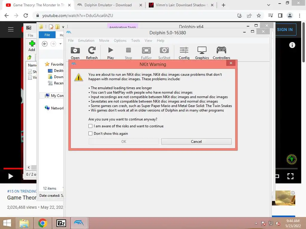Click the YouTube SIGN IN button
This screenshot has height=229, width=306.
click(285, 30)
